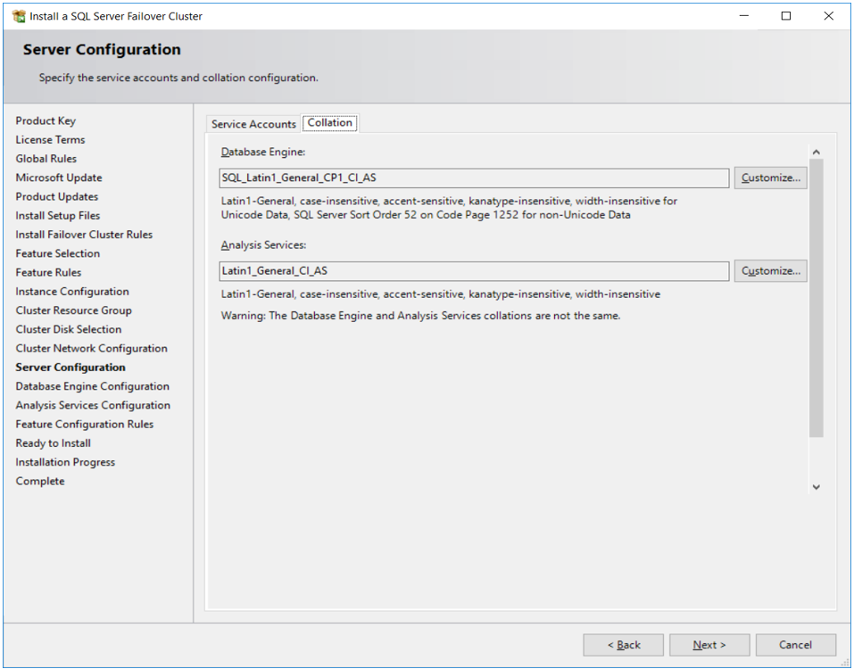The image size is (854, 669).
Task: Click the scroll up arrow in collation panel
Action: (x=816, y=152)
